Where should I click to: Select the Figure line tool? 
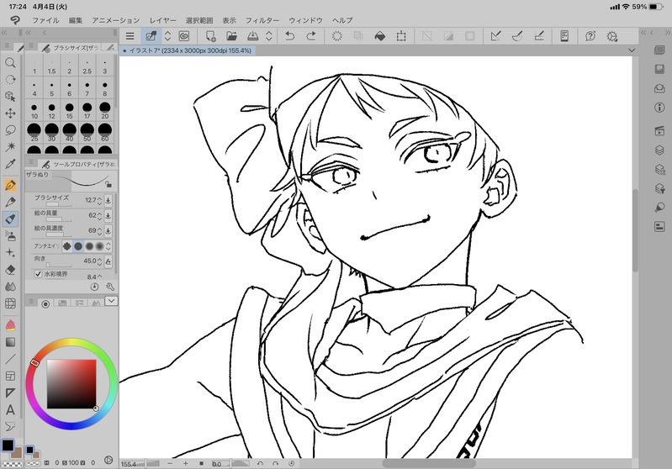pos(10,359)
